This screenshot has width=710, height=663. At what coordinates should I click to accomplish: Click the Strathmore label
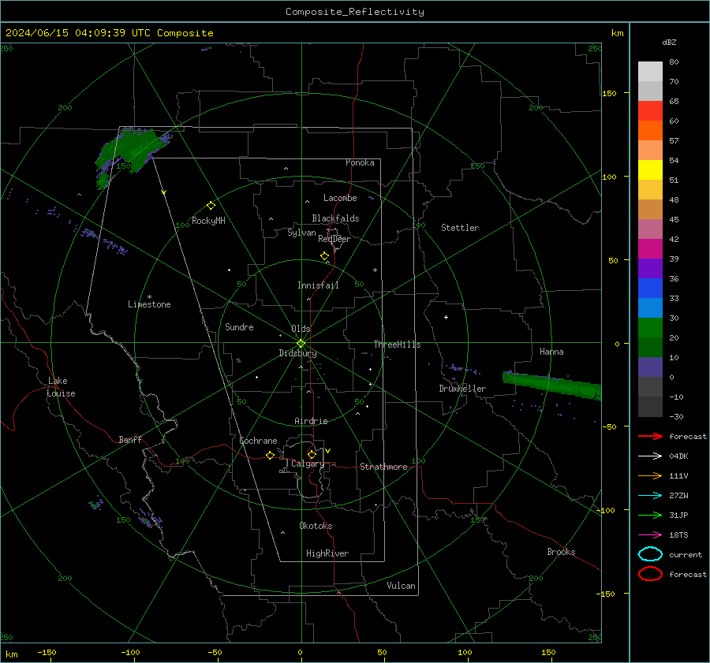[383, 467]
